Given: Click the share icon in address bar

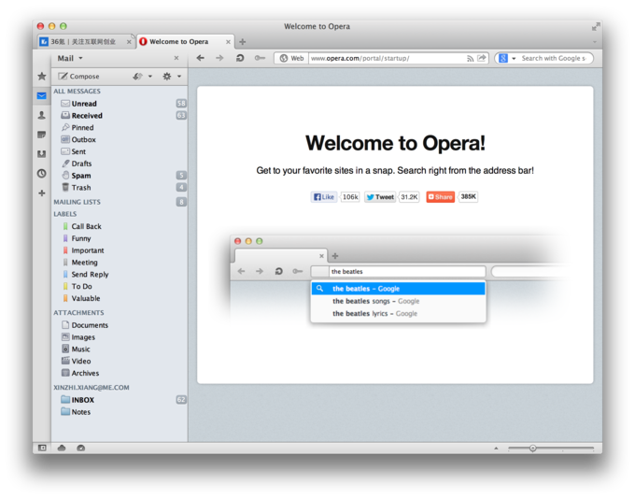Looking at the screenshot, I should [x=482, y=58].
